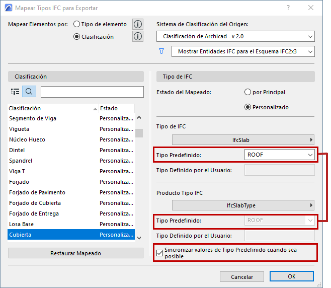Open Mostrar Entidades IFC schema dropdown

point(243,51)
